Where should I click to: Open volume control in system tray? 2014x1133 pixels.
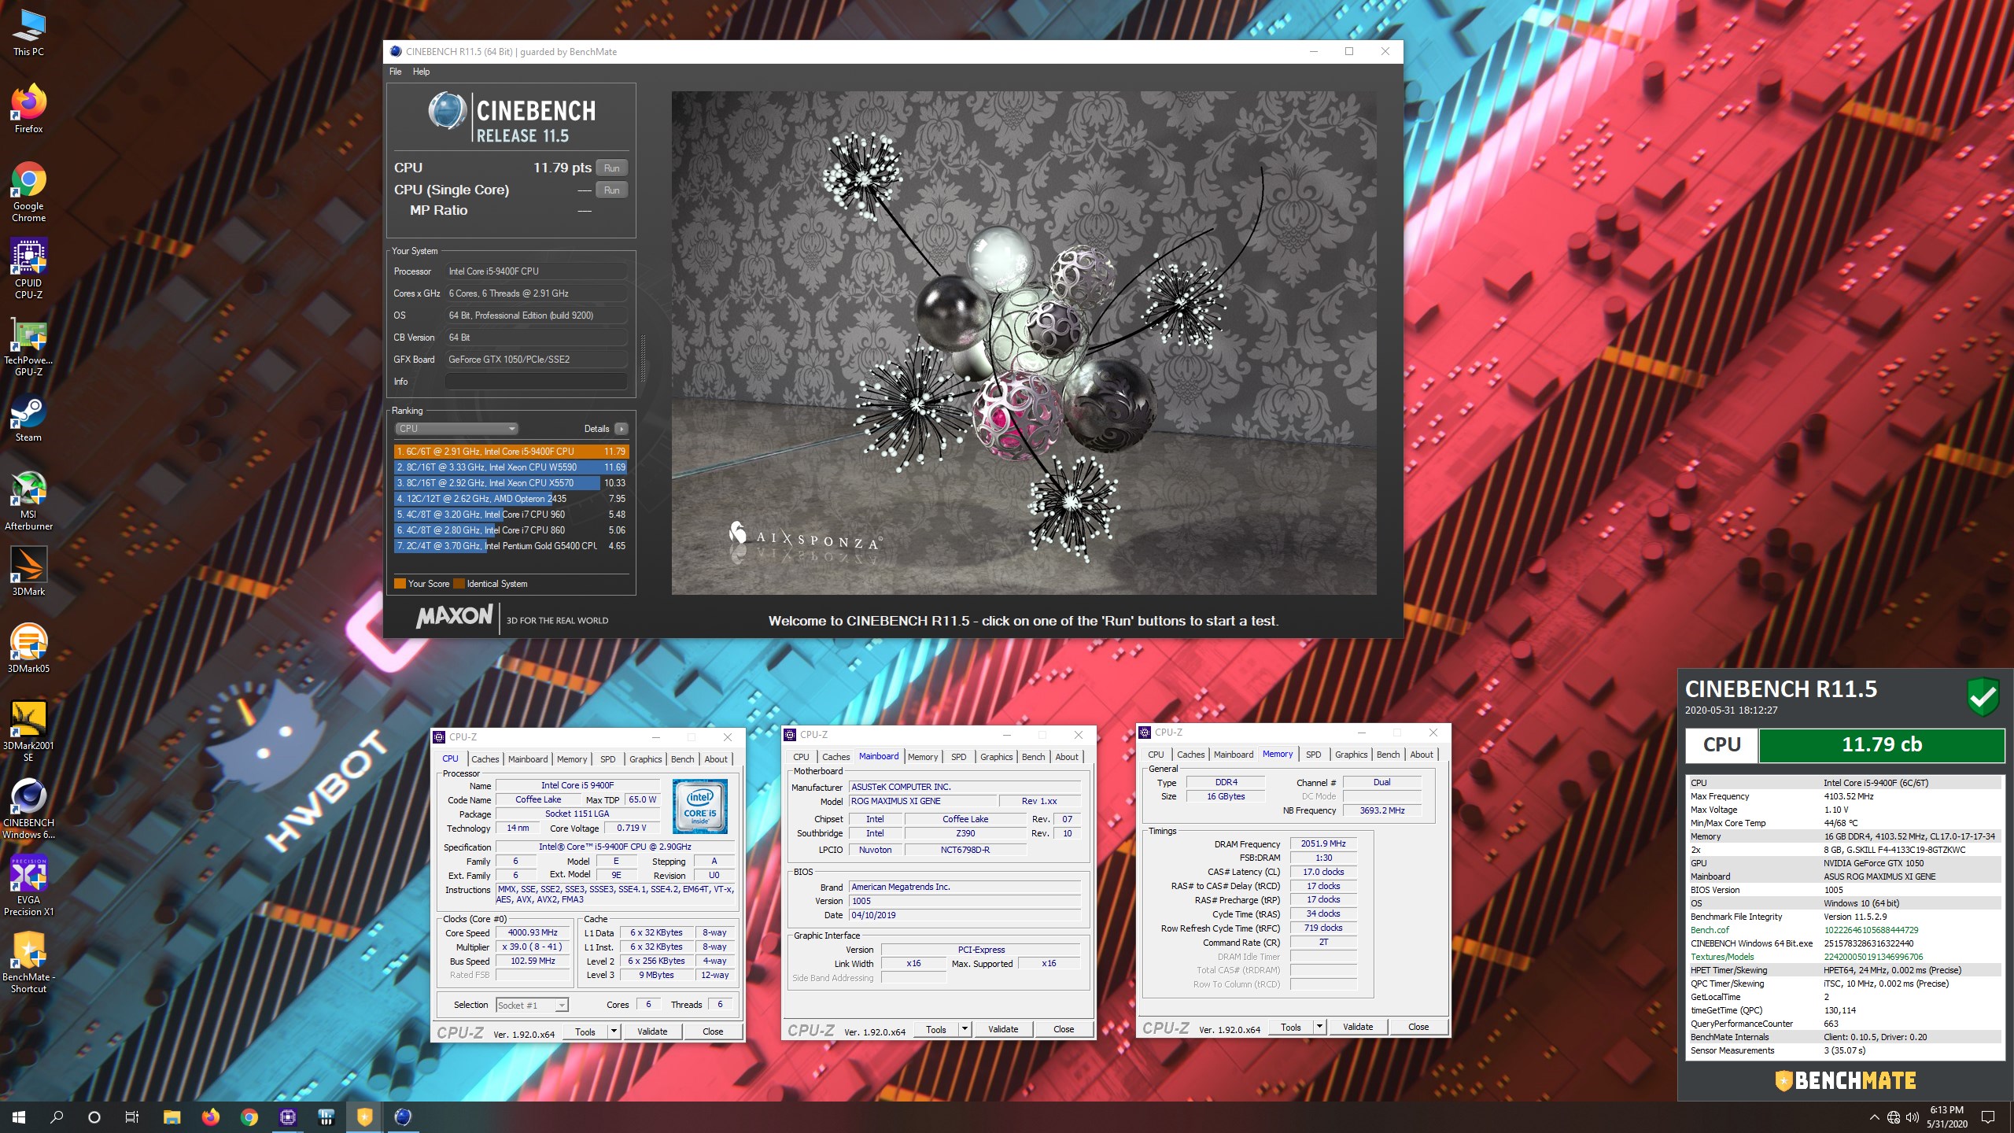click(1912, 1117)
